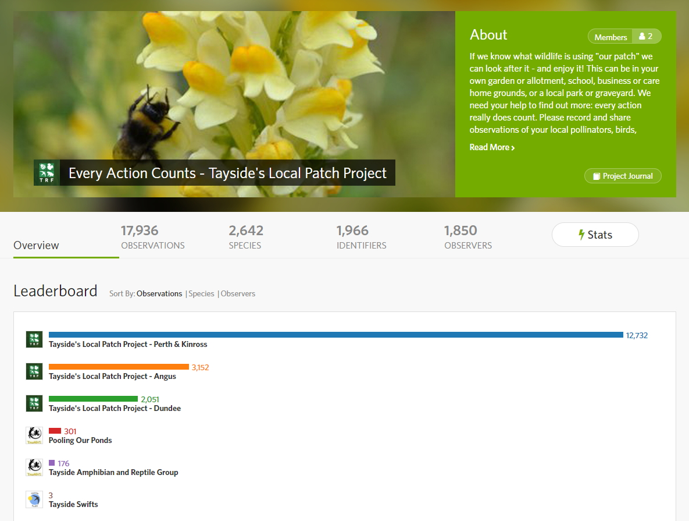Viewport: 689px width, 521px height.
Task: Open Tayside Amphibian and Reptile Group project
Action: [x=113, y=473]
